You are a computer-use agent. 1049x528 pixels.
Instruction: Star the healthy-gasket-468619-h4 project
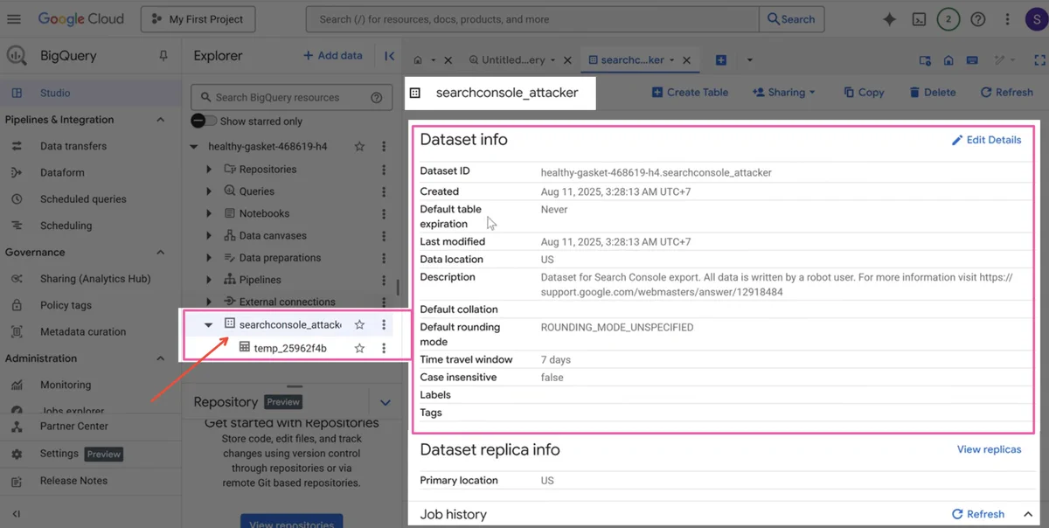[x=359, y=147]
